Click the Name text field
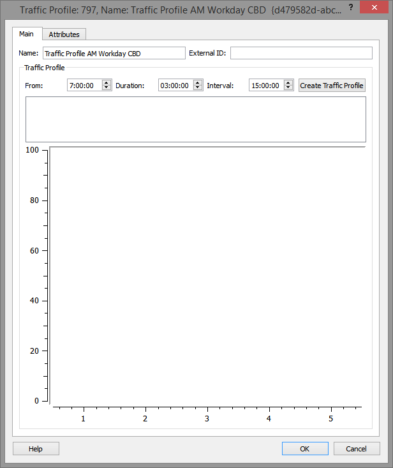The width and height of the screenshot is (393, 468). 113,53
